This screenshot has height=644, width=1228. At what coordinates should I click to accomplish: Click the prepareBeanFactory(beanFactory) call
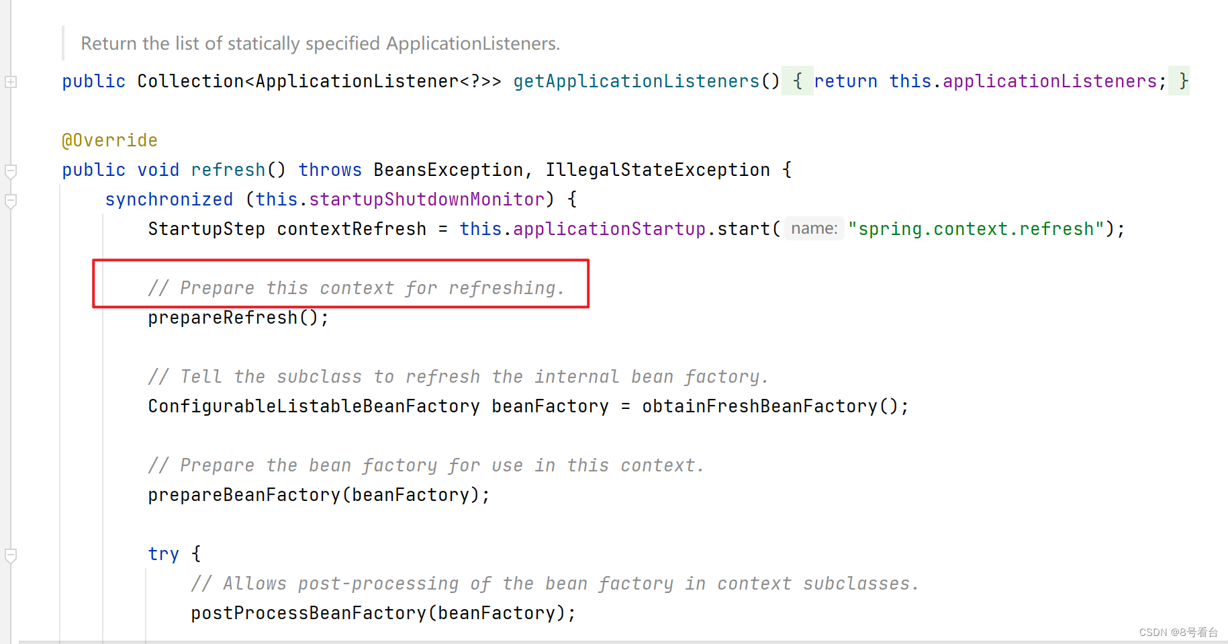(319, 495)
